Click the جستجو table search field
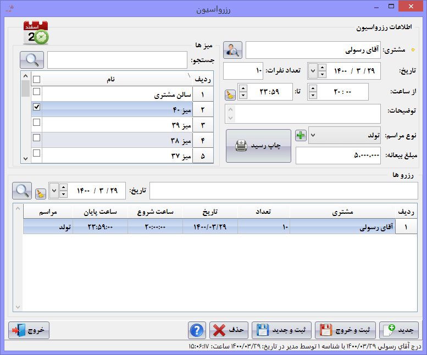The image size is (427, 355). (x=117, y=60)
